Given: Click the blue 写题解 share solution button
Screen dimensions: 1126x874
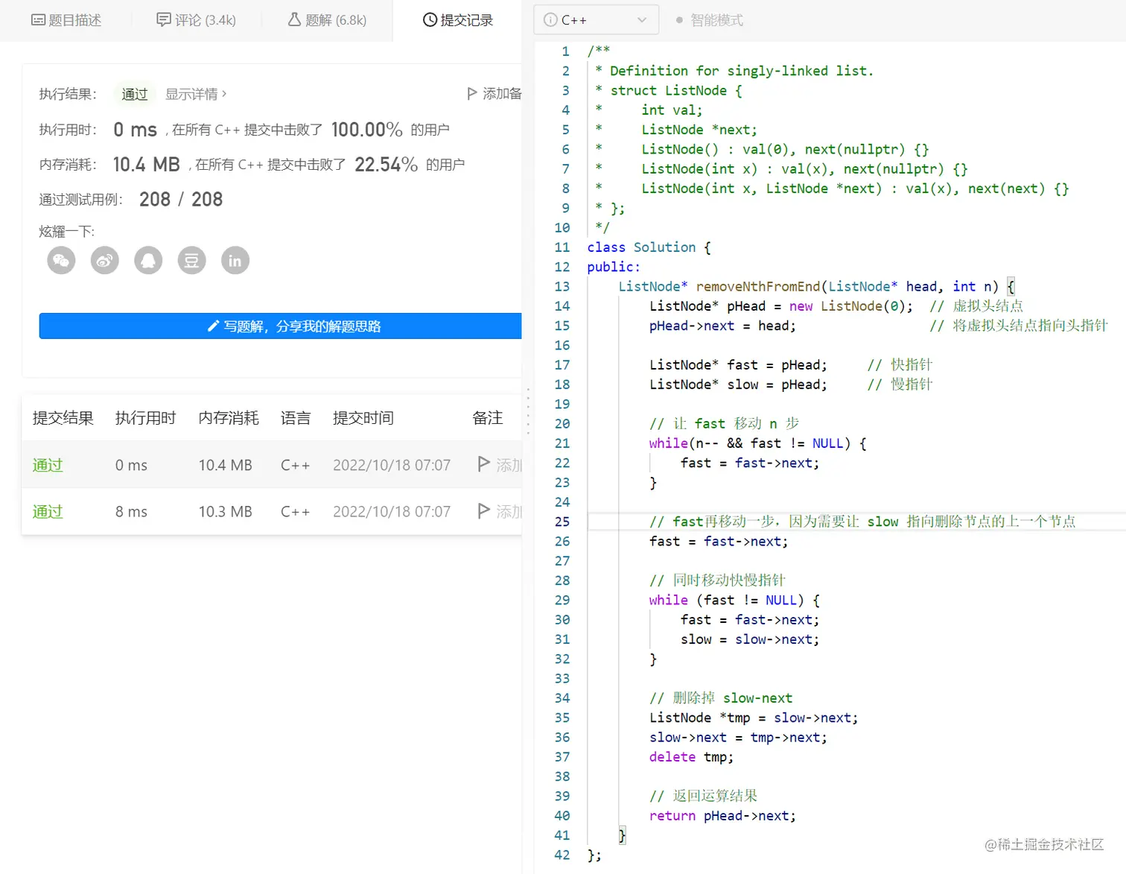Looking at the screenshot, I should click(281, 326).
